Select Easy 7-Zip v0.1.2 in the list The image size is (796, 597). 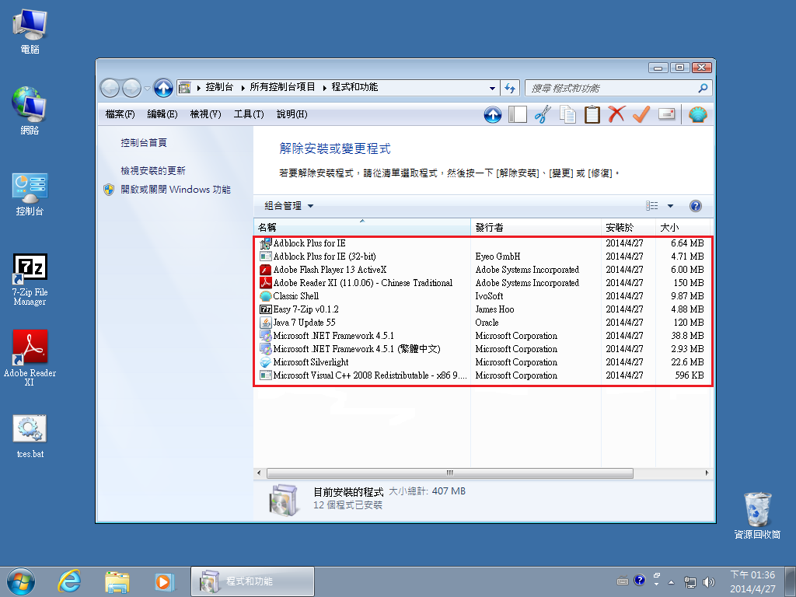[x=482, y=309]
